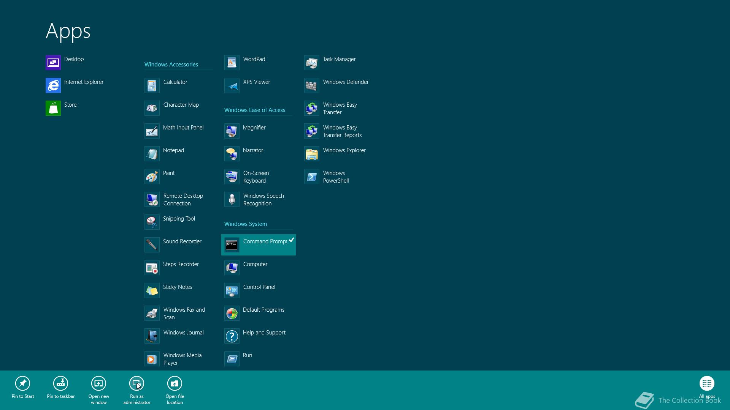The image size is (730, 410).
Task: Click the Control Panel label
Action: point(259,287)
